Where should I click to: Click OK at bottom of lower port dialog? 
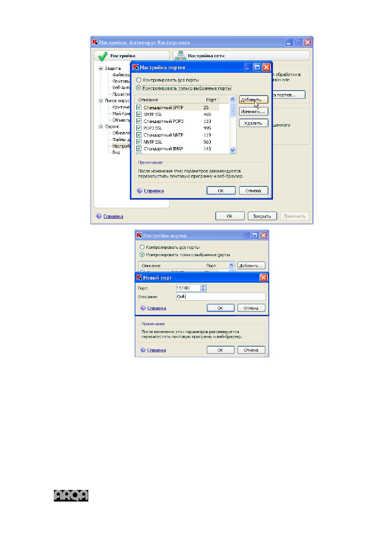(x=221, y=350)
